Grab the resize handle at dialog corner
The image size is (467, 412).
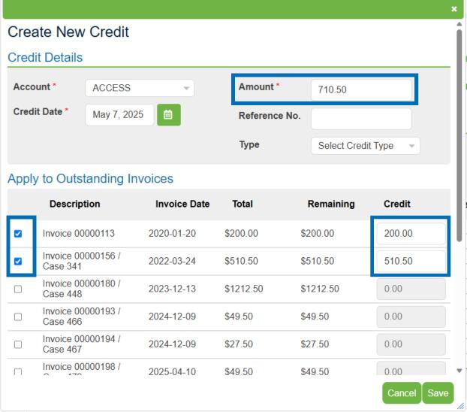[461, 406]
